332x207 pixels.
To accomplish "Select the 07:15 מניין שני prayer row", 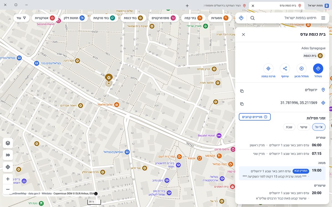I will 282,153.
